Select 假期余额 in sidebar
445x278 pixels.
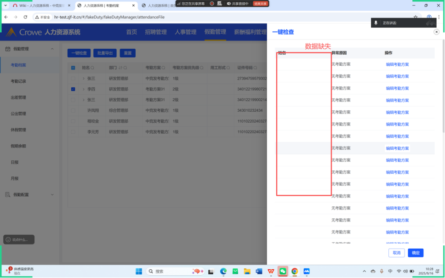tap(18, 146)
